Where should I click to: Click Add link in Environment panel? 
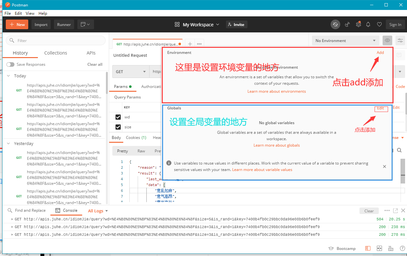click(x=380, y=52)
